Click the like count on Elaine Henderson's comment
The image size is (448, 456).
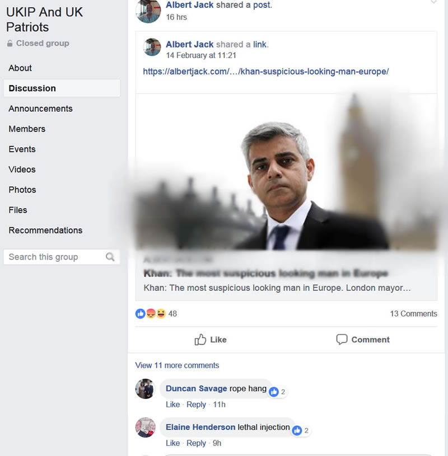pyautogui.click(x=301, y=430)
